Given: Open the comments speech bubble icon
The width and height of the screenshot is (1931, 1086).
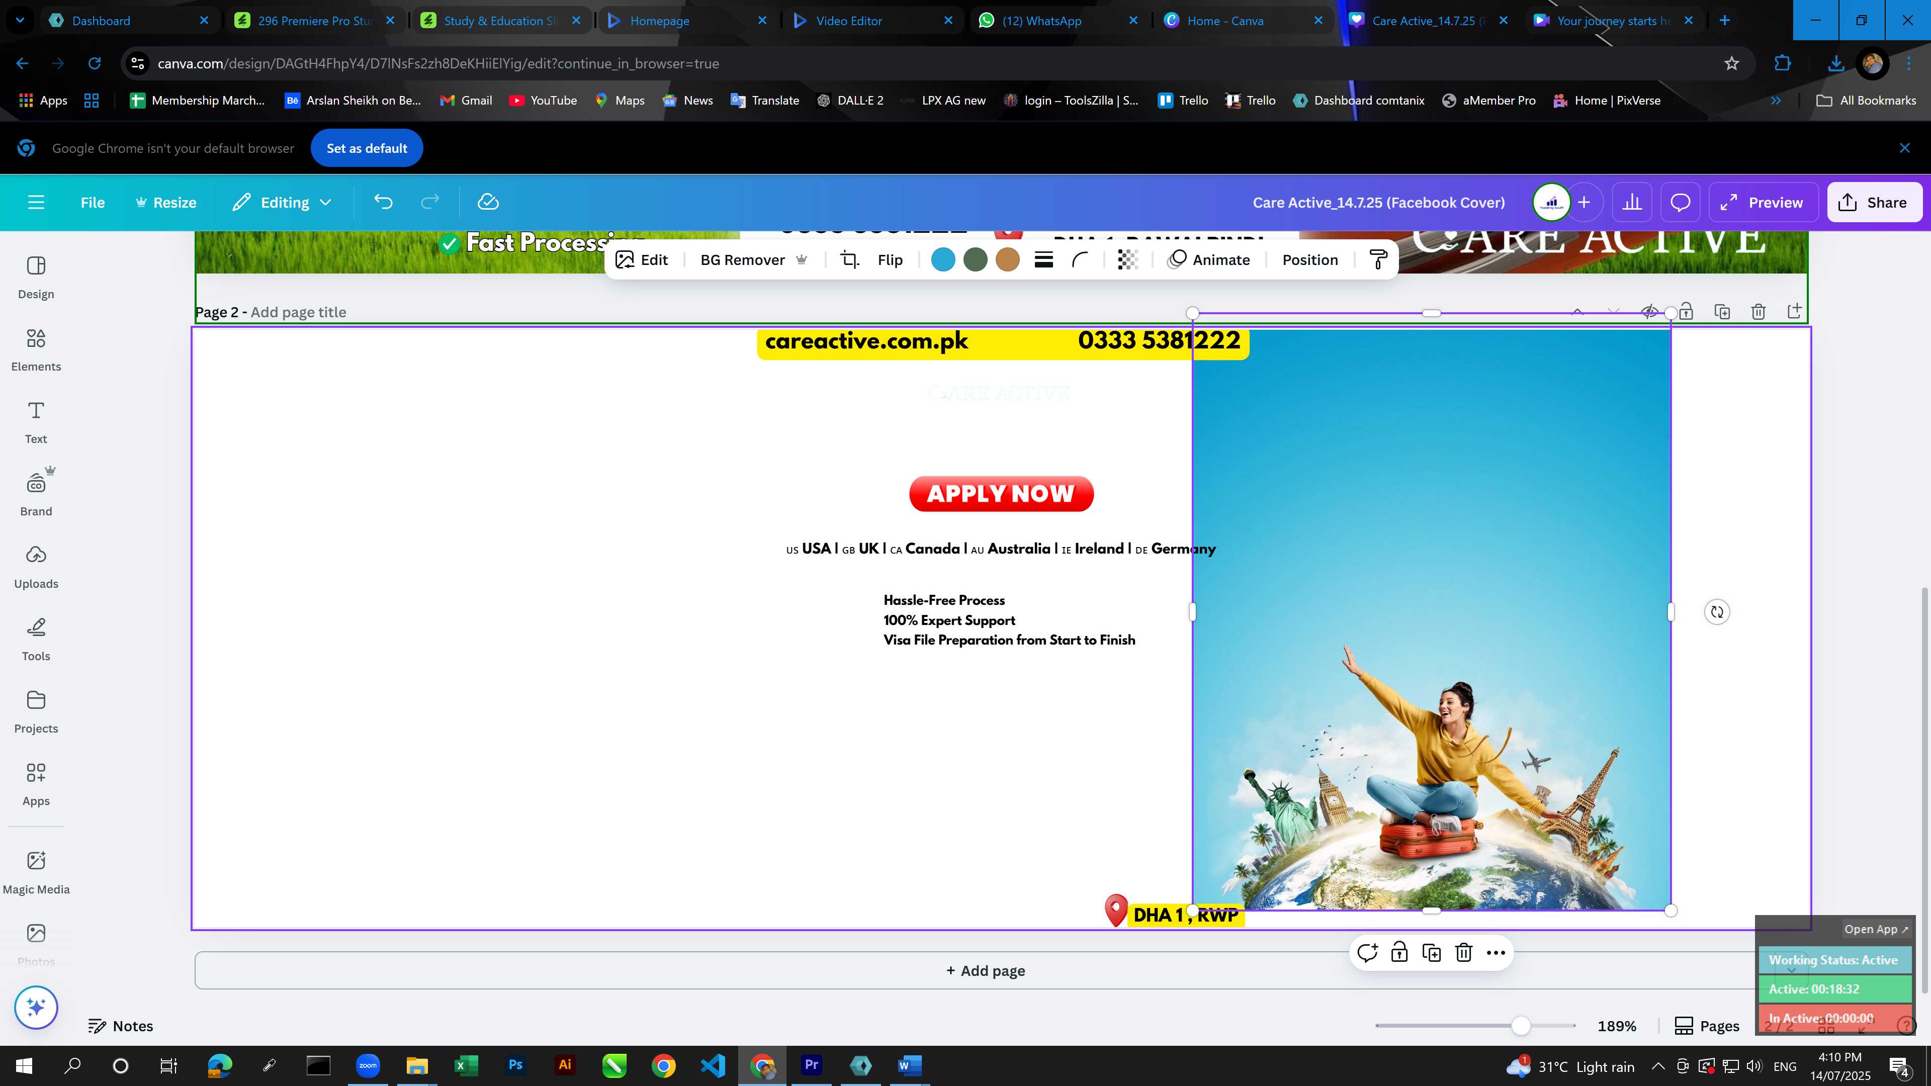Looking at the screenshot, I should (x=1680, y=202).
